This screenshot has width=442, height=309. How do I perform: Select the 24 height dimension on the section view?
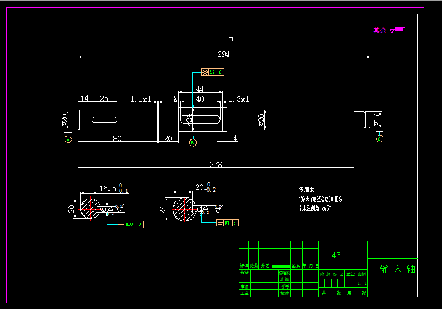point(162,209)
